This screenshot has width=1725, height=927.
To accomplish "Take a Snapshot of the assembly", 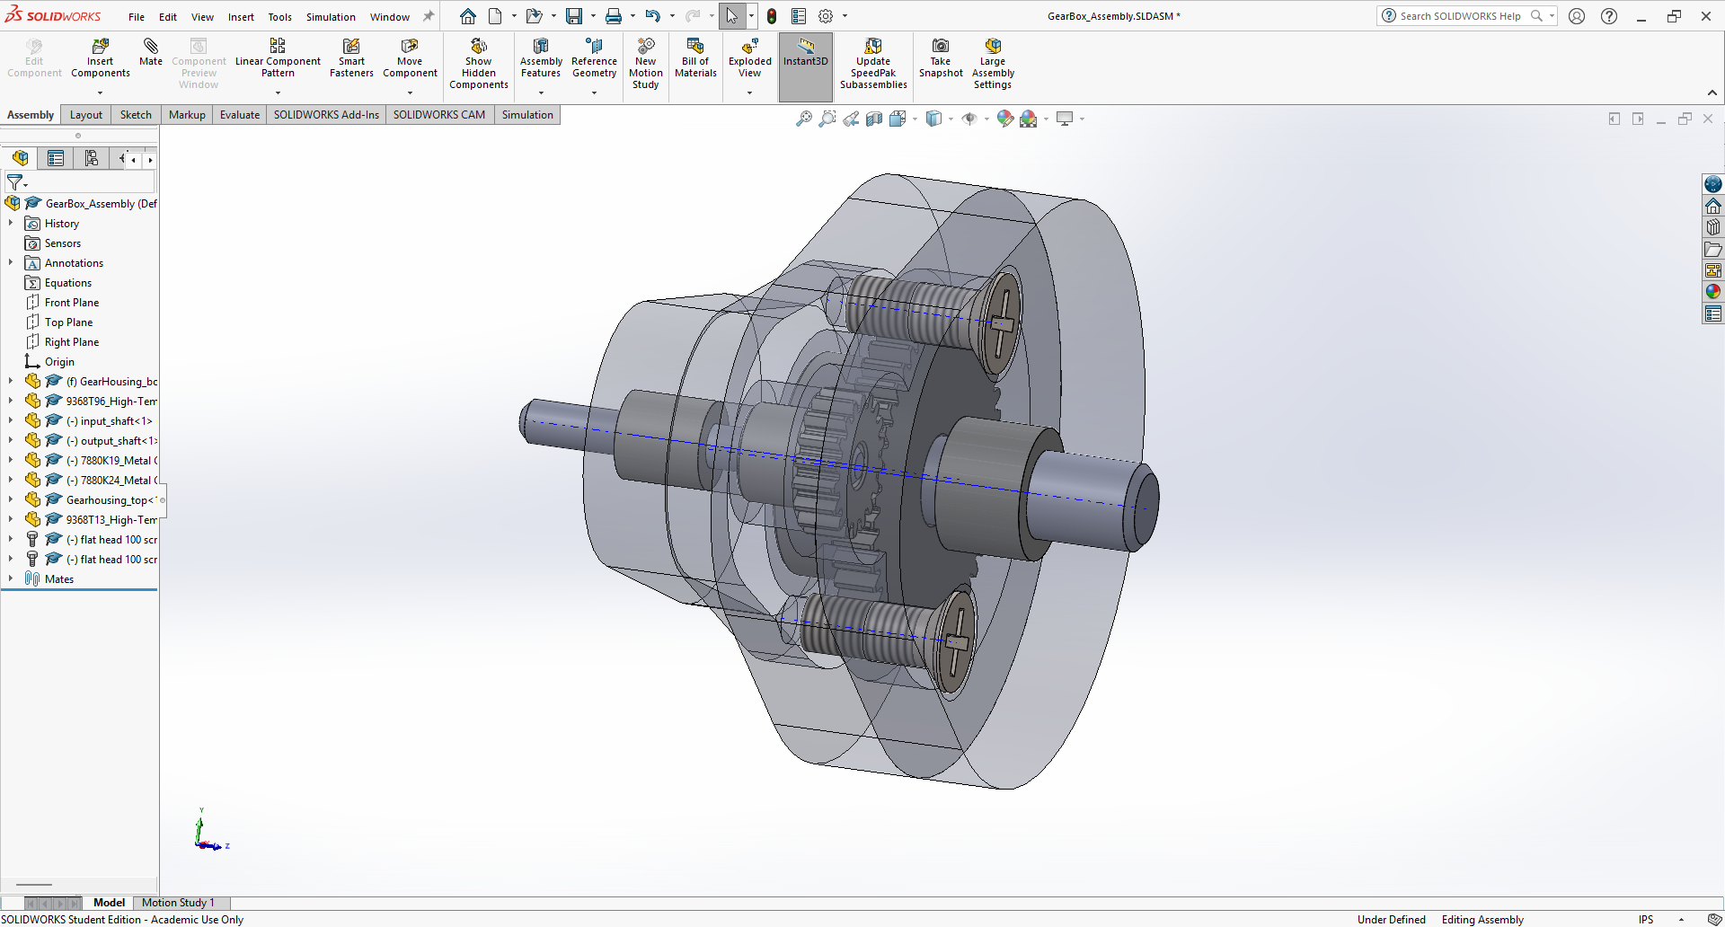I will [x=941, y=58].
